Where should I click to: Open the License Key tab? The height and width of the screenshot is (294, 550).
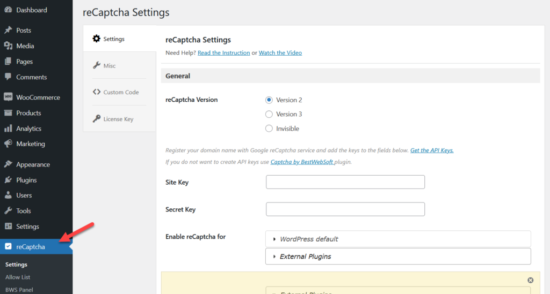click(x=120, y=118)
